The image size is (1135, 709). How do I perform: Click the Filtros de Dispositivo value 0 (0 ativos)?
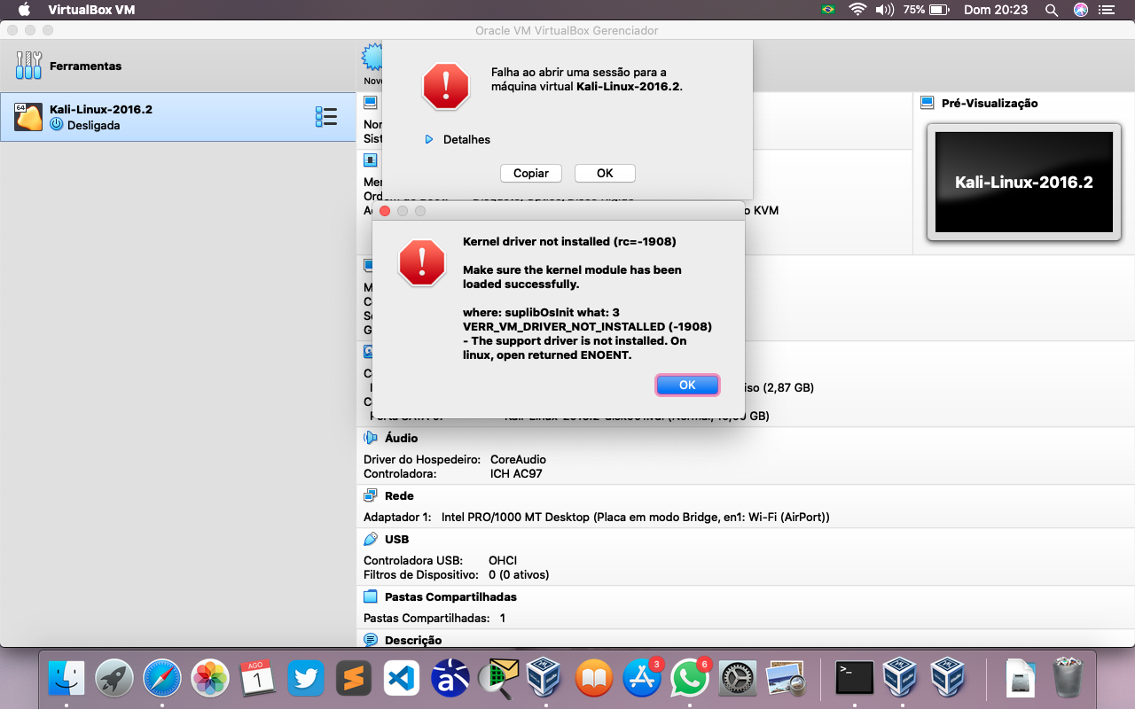[519, 574]
